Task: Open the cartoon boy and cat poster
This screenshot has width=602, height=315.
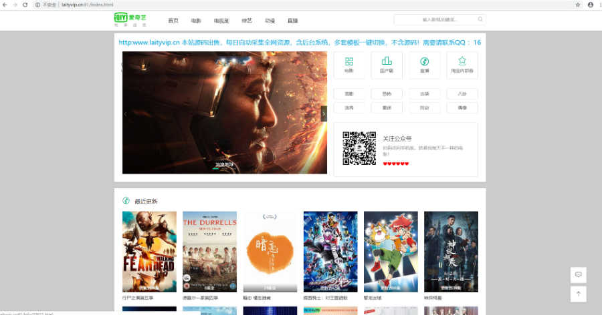Action: pos(391,252)
